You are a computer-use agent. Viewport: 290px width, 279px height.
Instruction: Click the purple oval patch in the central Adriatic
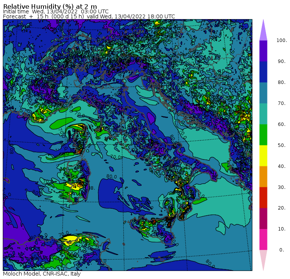tap(151, 118)
